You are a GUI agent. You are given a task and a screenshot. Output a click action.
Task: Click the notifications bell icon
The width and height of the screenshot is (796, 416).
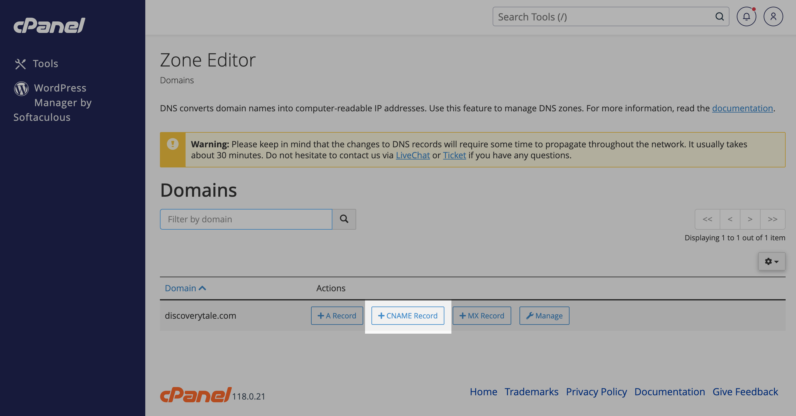pos(746,17)
